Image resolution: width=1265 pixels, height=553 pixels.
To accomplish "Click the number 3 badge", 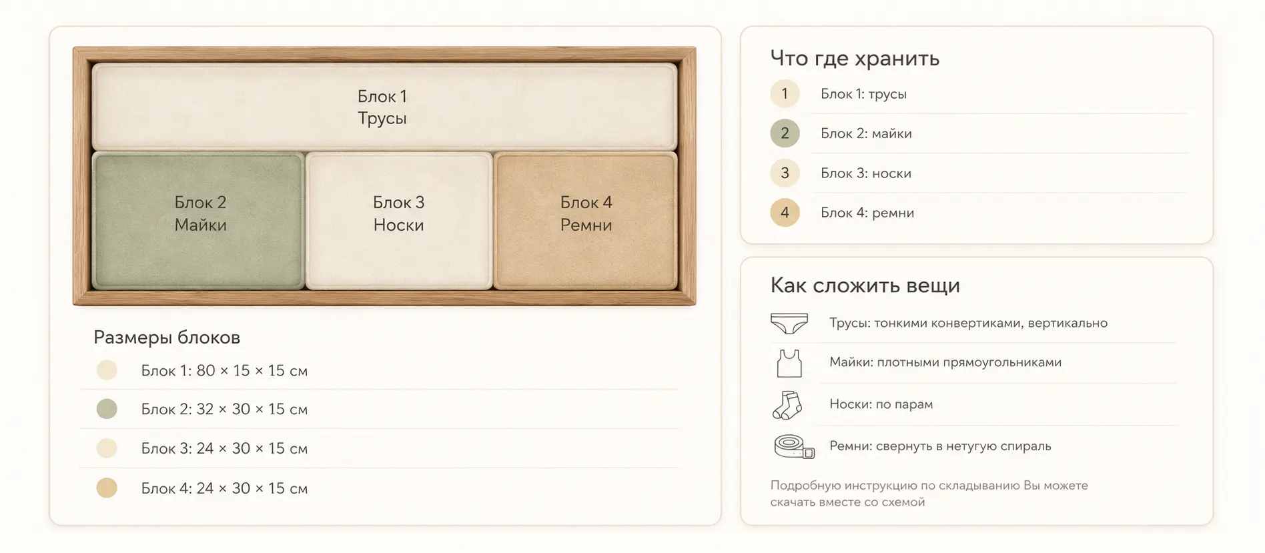I will click(x=785, y=173).
